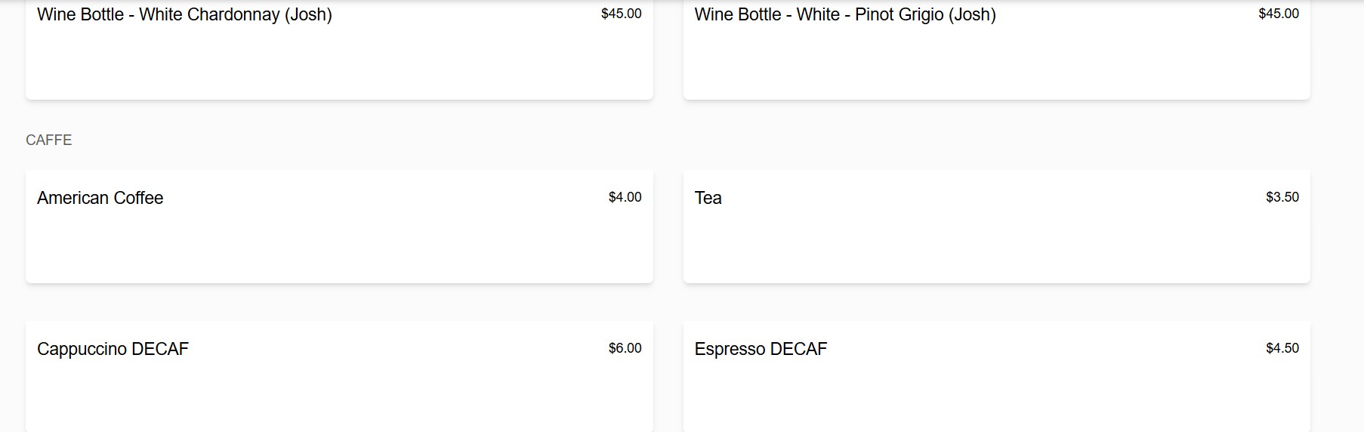Click the $45.00 price on White Chardonnay
The image size is (1364, 432).
(621, 14)
